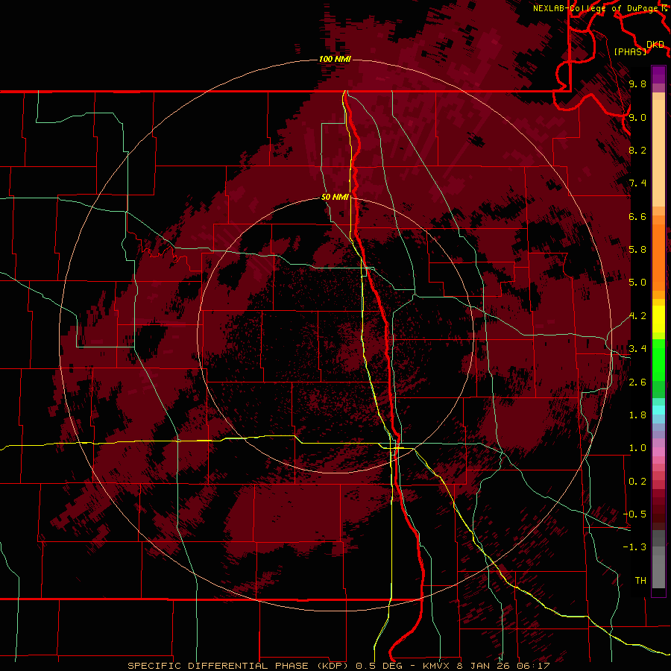Click the 9.8 scale value
Screen dimensions: 671x671
point(637,84)
